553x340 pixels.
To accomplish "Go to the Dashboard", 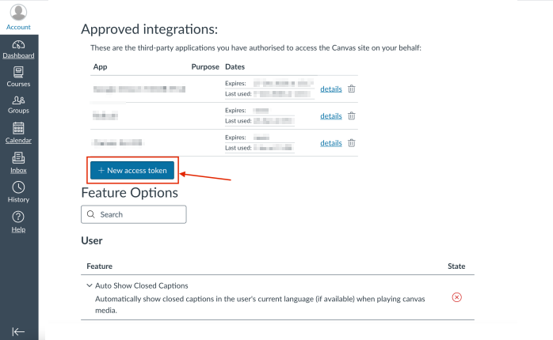I will [18, 48].
